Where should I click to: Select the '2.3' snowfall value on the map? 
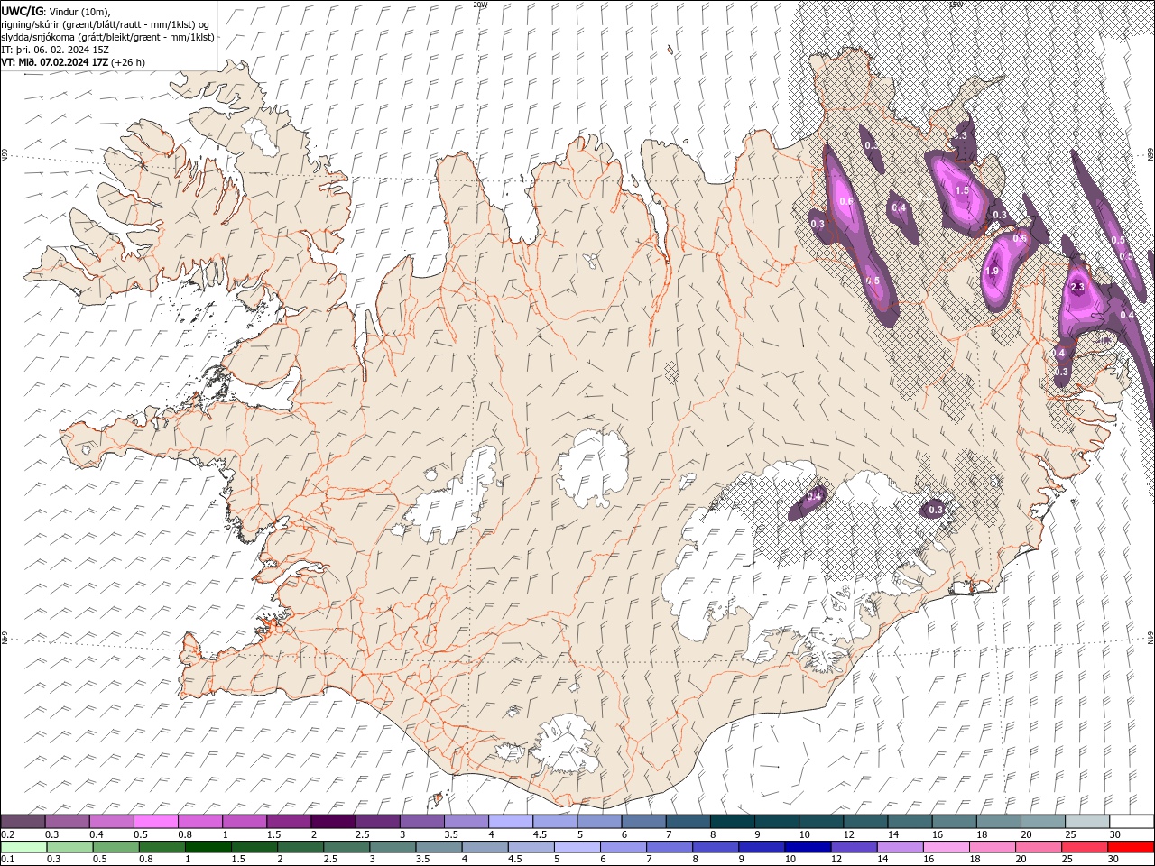tap(1076, 287)
